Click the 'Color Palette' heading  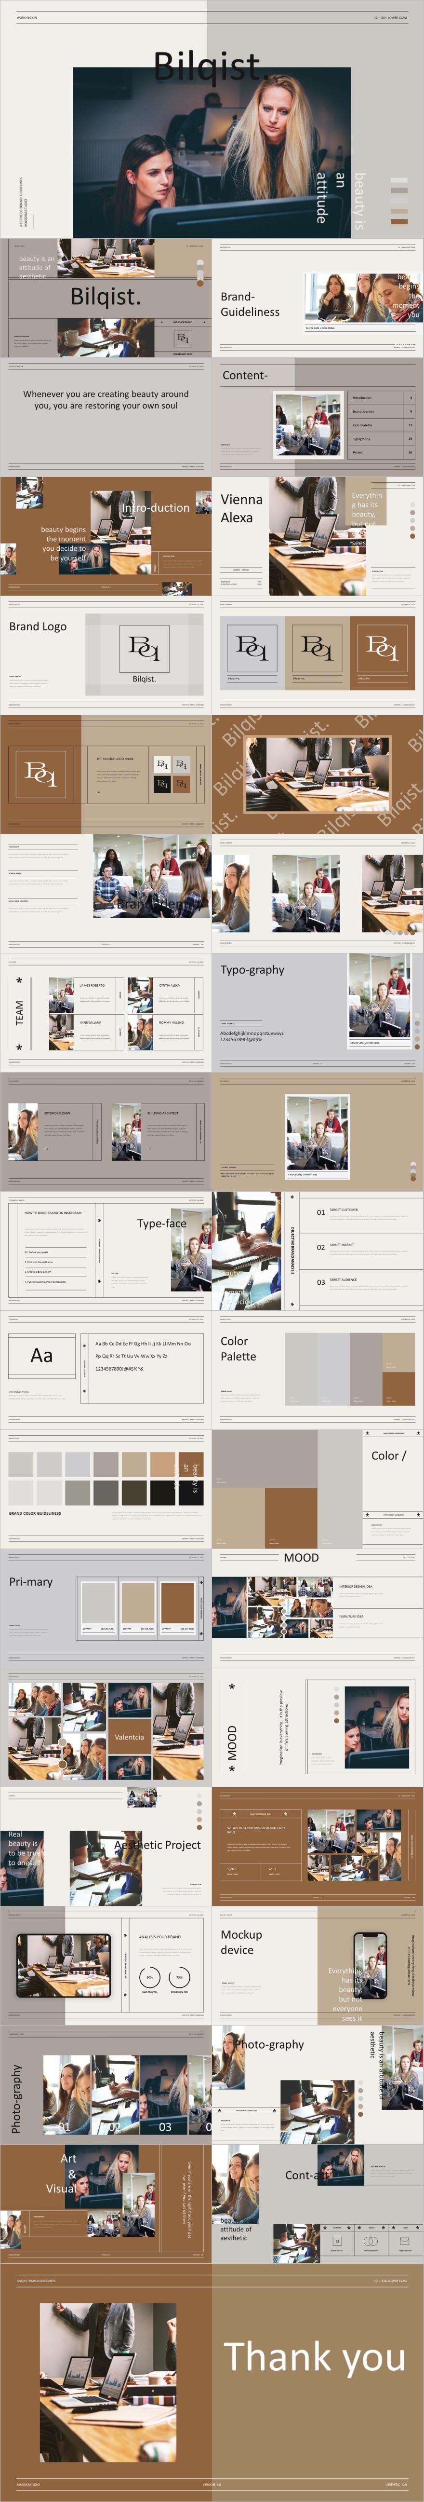click(x=238, y=1348)
